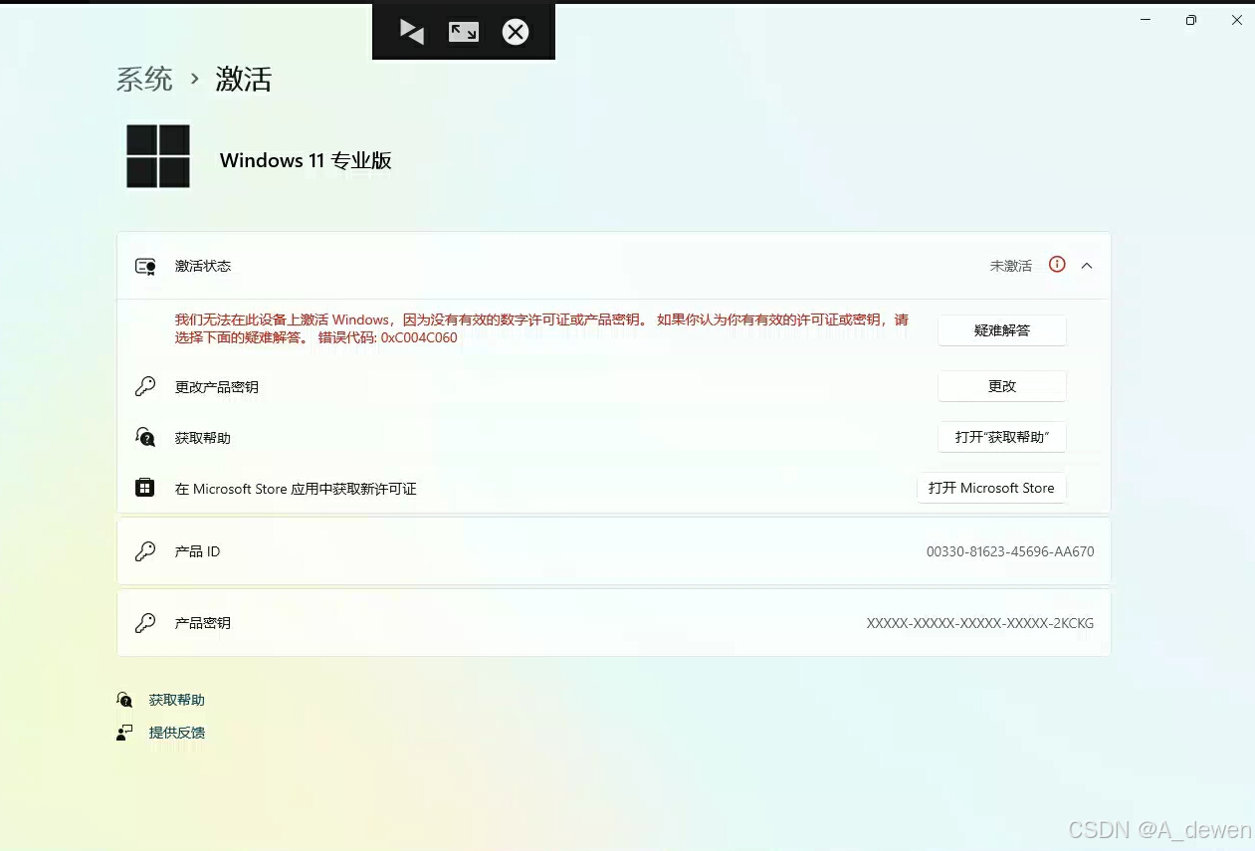Click 打开 Microsoft Store button
This screenshot has height=851, width=1255.
[x=991, y=488]
